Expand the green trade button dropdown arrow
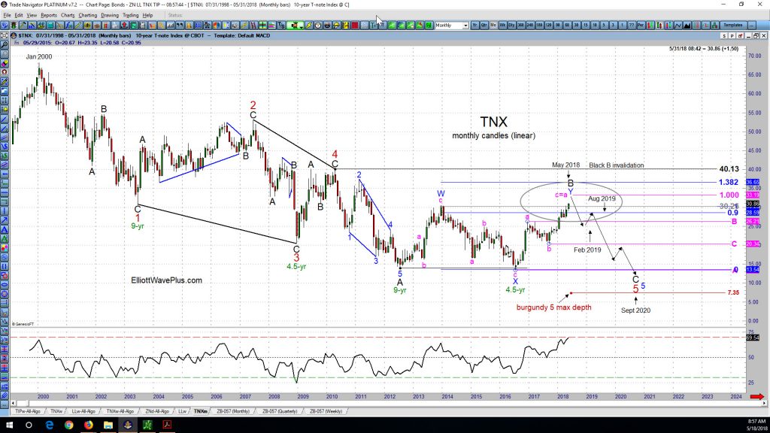The width and height of the screenshot is (770, 433). click(x=301, y=26)
